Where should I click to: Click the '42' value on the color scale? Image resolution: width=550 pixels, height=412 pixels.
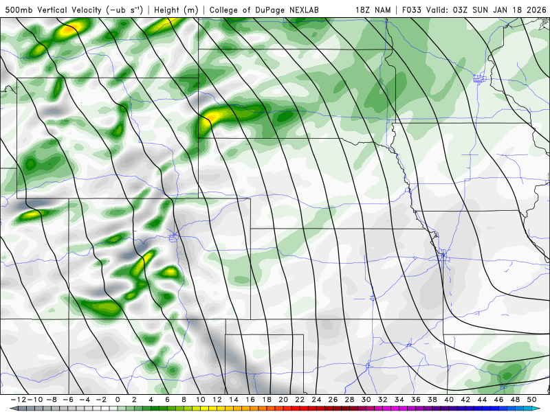click(x=465, y=400)
